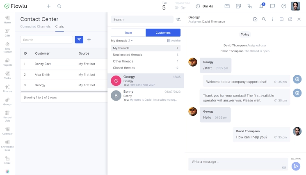Screen dimensions: 306x175
Task: Open Email from the sidebar
Action: click(7, 160)
